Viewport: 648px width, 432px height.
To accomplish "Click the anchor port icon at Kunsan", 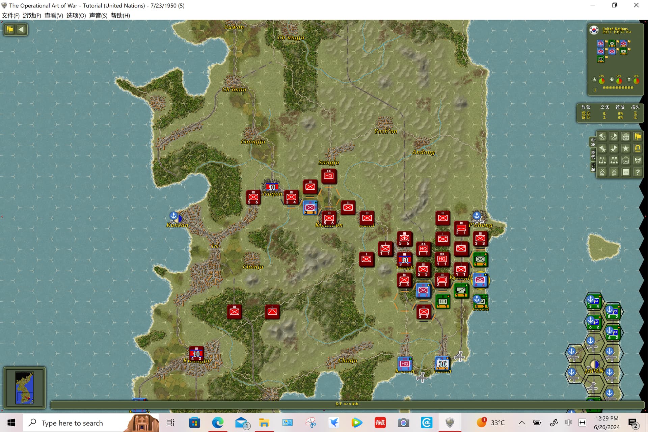I will [173, 215].
